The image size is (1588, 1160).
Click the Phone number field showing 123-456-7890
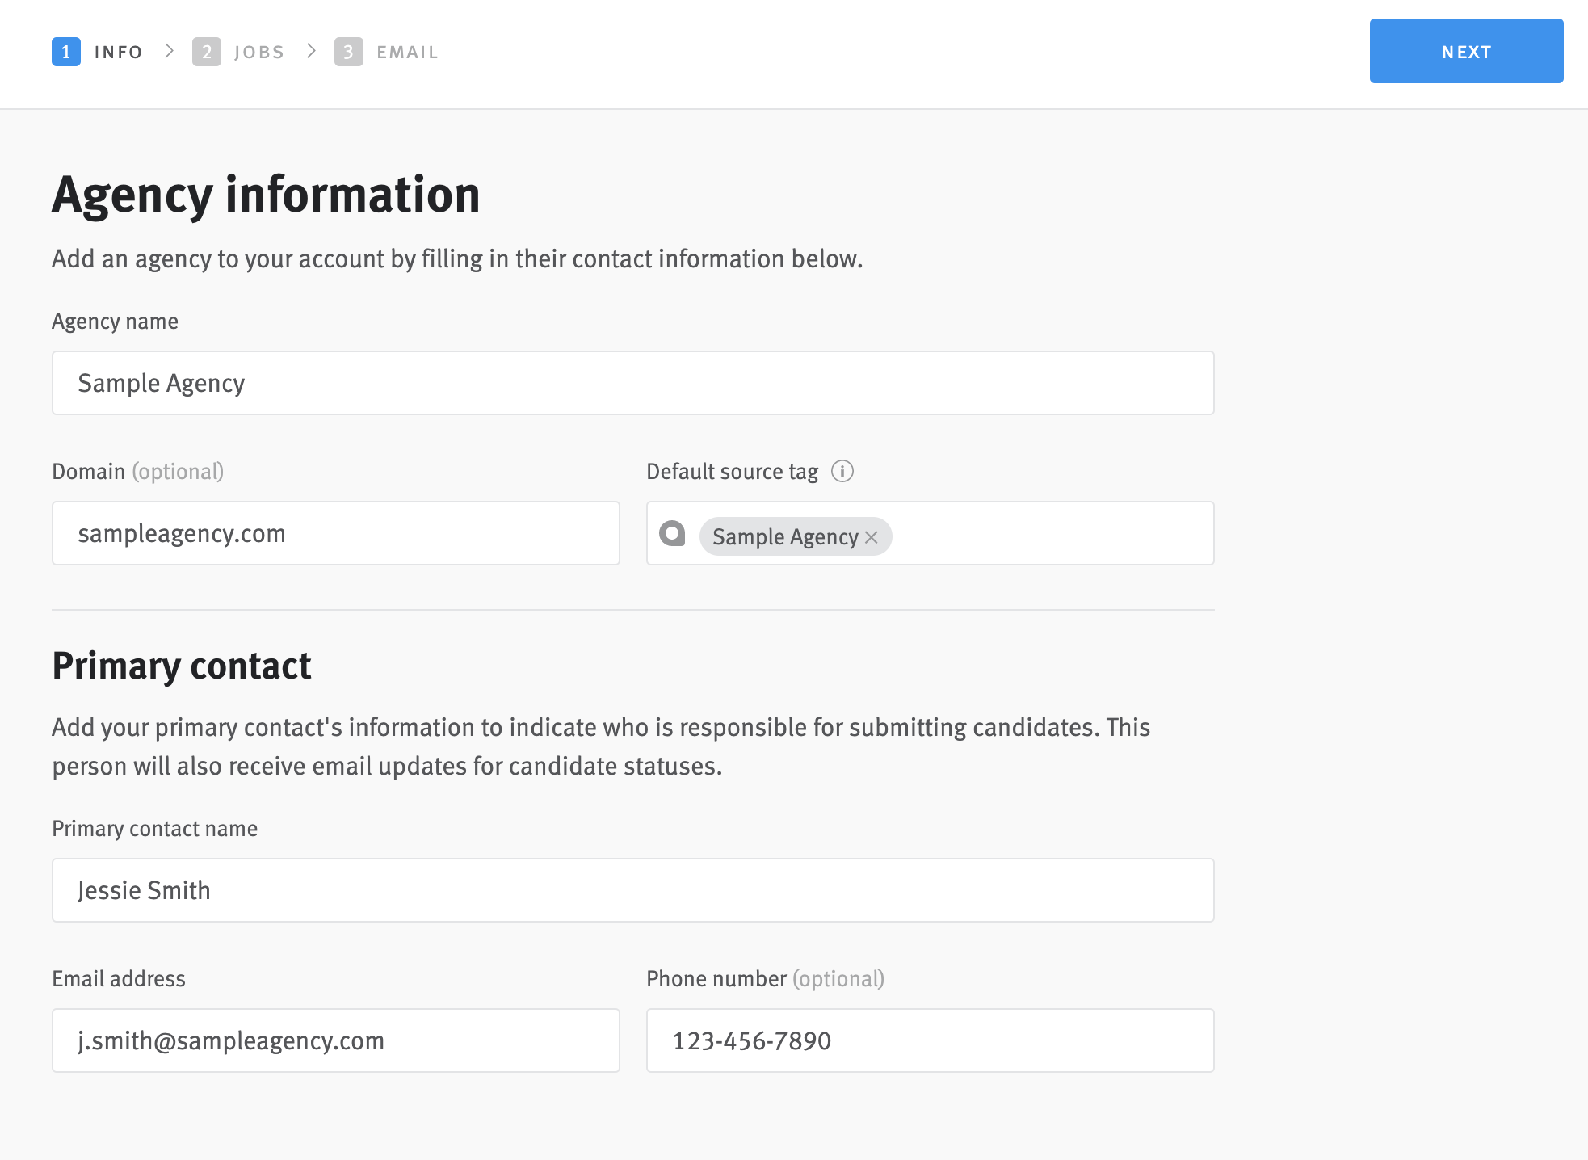(x=930, y=1040)
